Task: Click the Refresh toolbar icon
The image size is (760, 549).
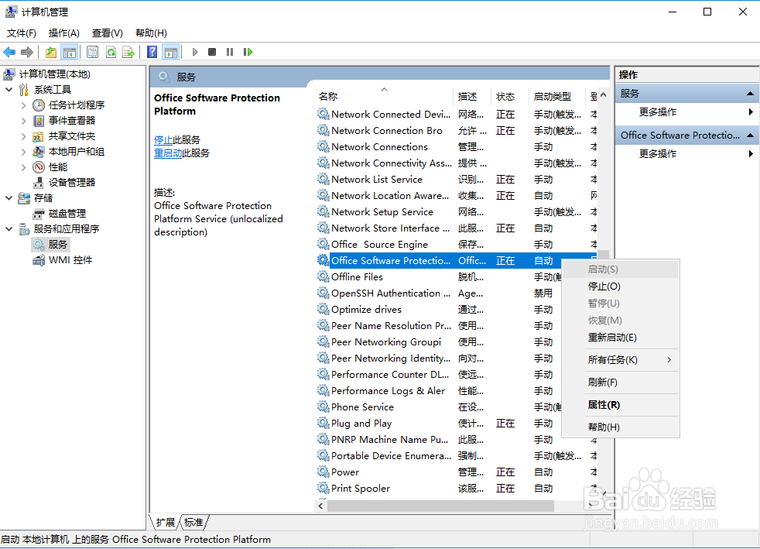Action: pos(111,52)
